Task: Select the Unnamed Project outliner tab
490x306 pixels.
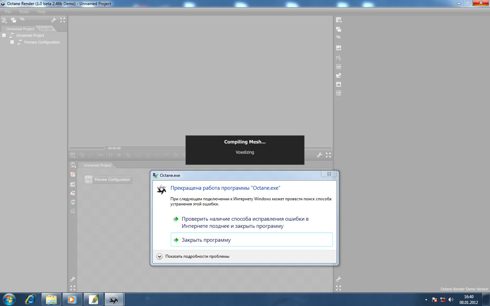Action: [20, 29]
